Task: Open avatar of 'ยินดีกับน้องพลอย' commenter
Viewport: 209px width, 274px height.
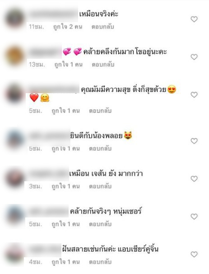Action: [x=15, y=140]
